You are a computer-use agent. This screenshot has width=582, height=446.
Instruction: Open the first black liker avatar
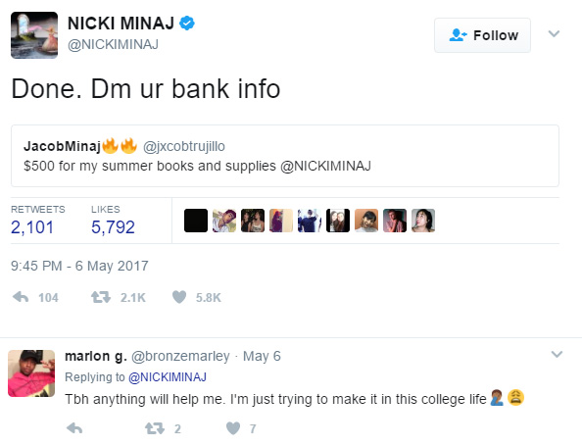pyautogui.click(x=196, y=221)
